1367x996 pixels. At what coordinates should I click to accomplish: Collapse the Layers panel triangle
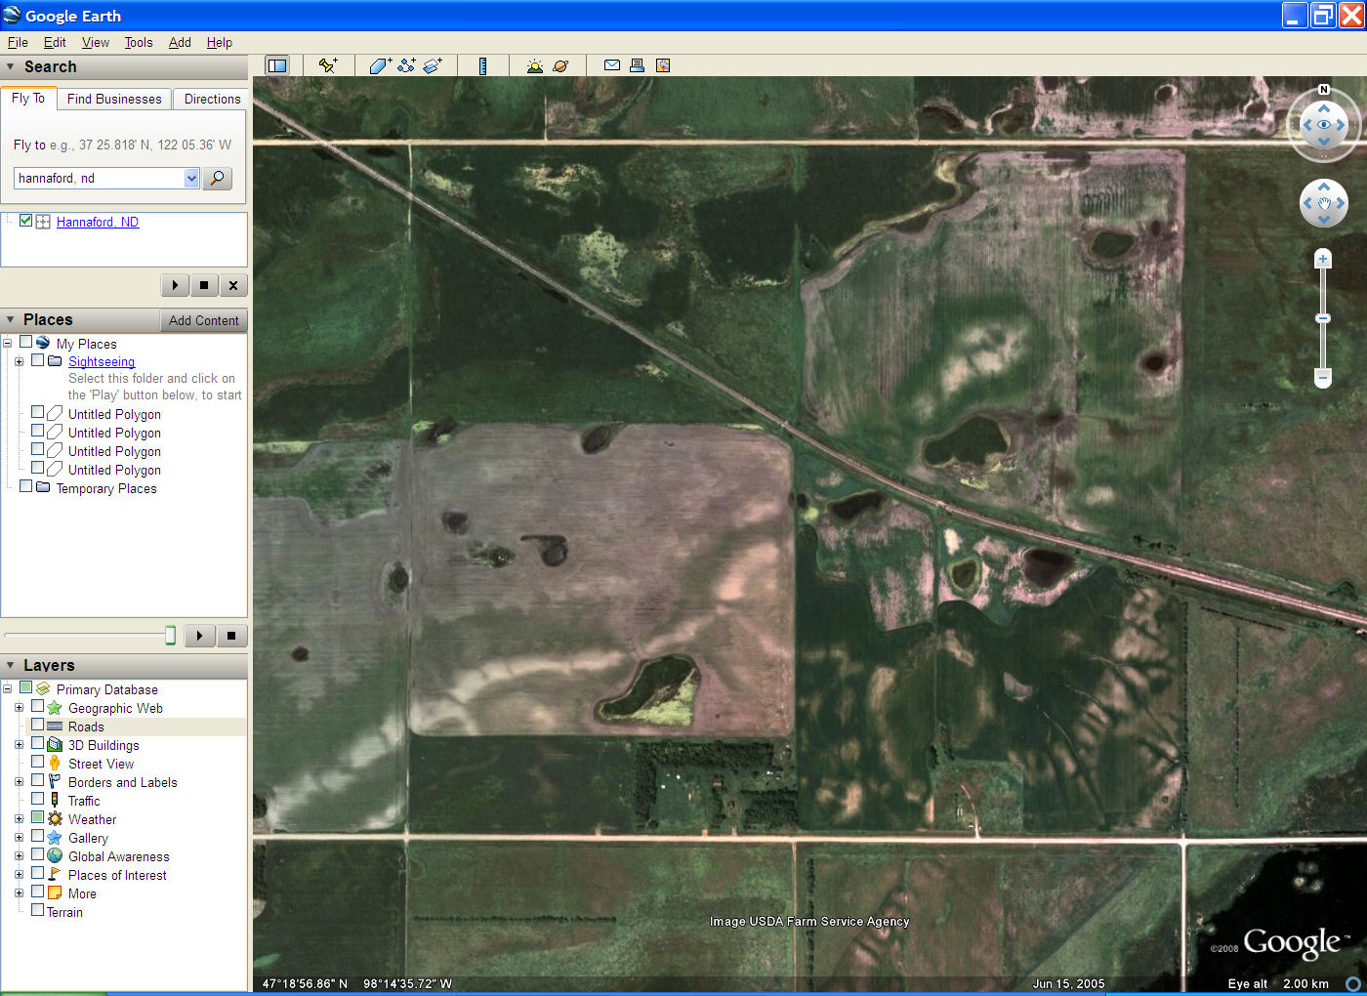[11, 665]
